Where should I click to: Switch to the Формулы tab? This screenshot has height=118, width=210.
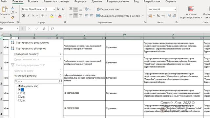pos(80,1)
